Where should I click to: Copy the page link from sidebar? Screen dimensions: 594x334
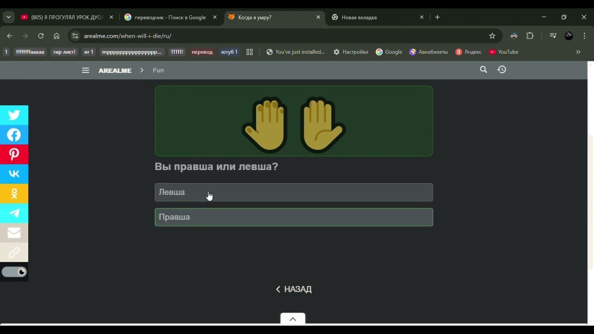click(14, 252)
